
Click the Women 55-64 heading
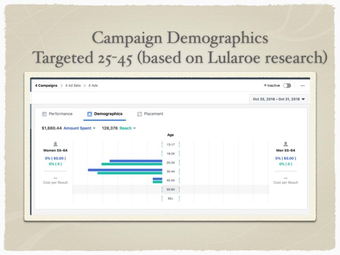coord(55,151)
